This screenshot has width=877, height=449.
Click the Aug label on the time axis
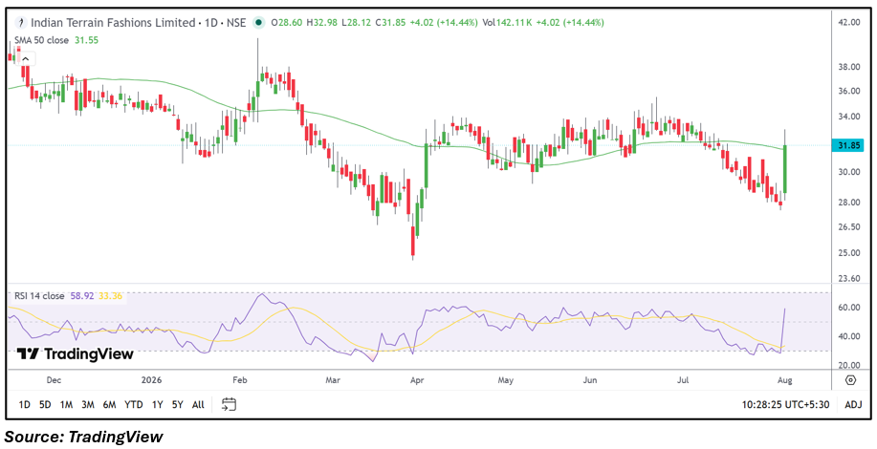[785, 380]
